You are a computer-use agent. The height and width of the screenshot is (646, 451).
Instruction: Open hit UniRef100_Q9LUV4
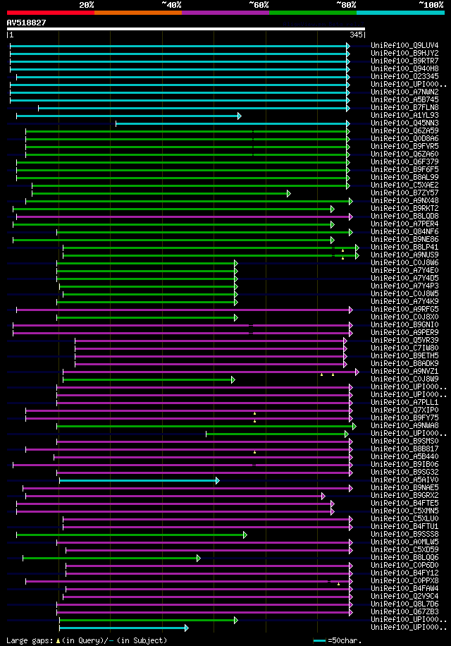coord(404,45)
